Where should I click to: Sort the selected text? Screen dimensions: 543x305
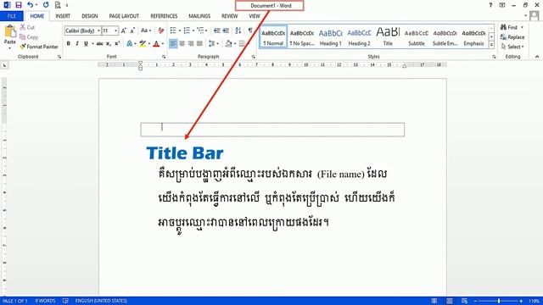(x=238, y=30)
